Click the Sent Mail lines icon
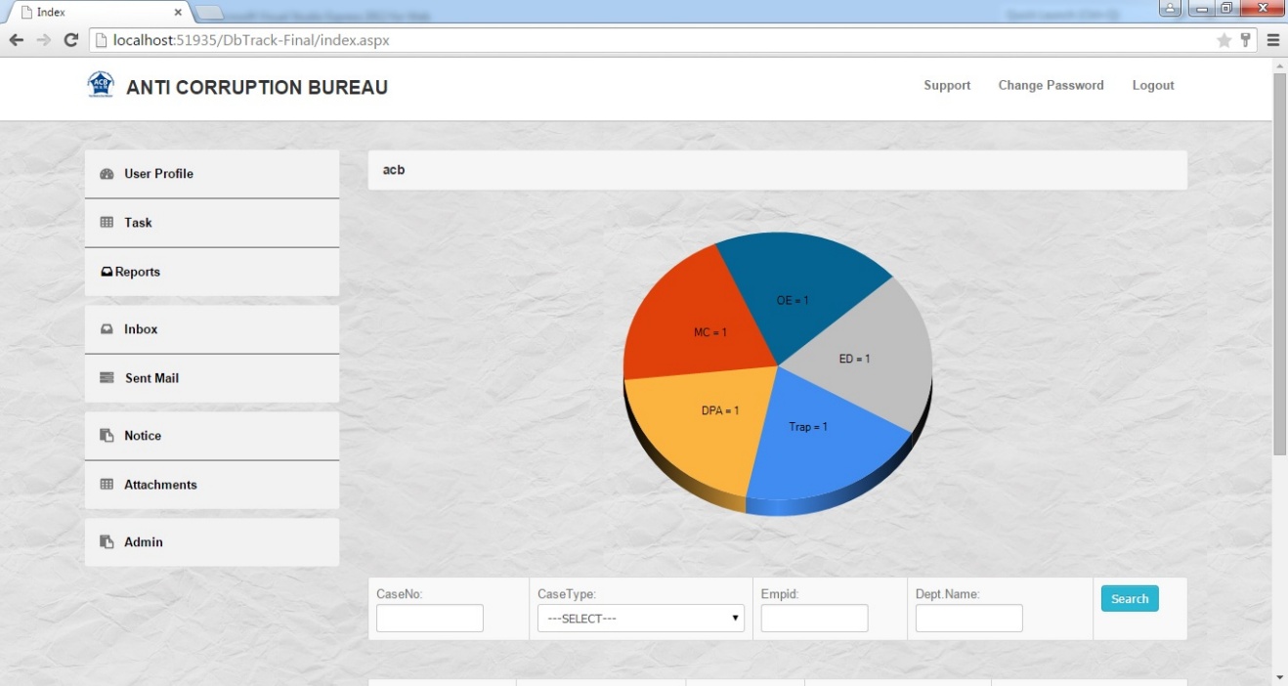 point(107,378)
